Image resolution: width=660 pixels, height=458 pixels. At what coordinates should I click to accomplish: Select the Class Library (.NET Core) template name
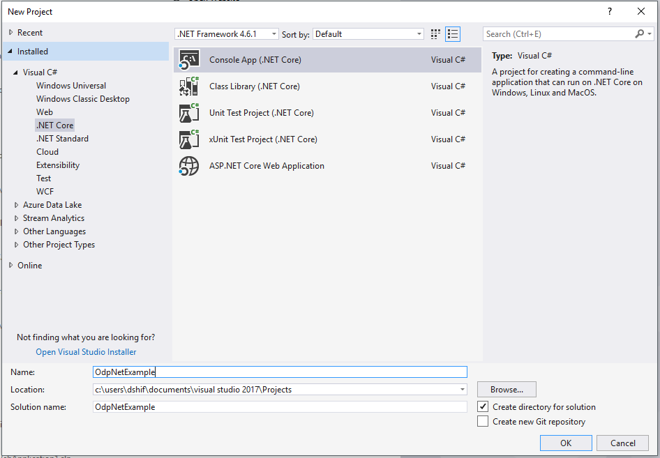(x=255, y=86)
